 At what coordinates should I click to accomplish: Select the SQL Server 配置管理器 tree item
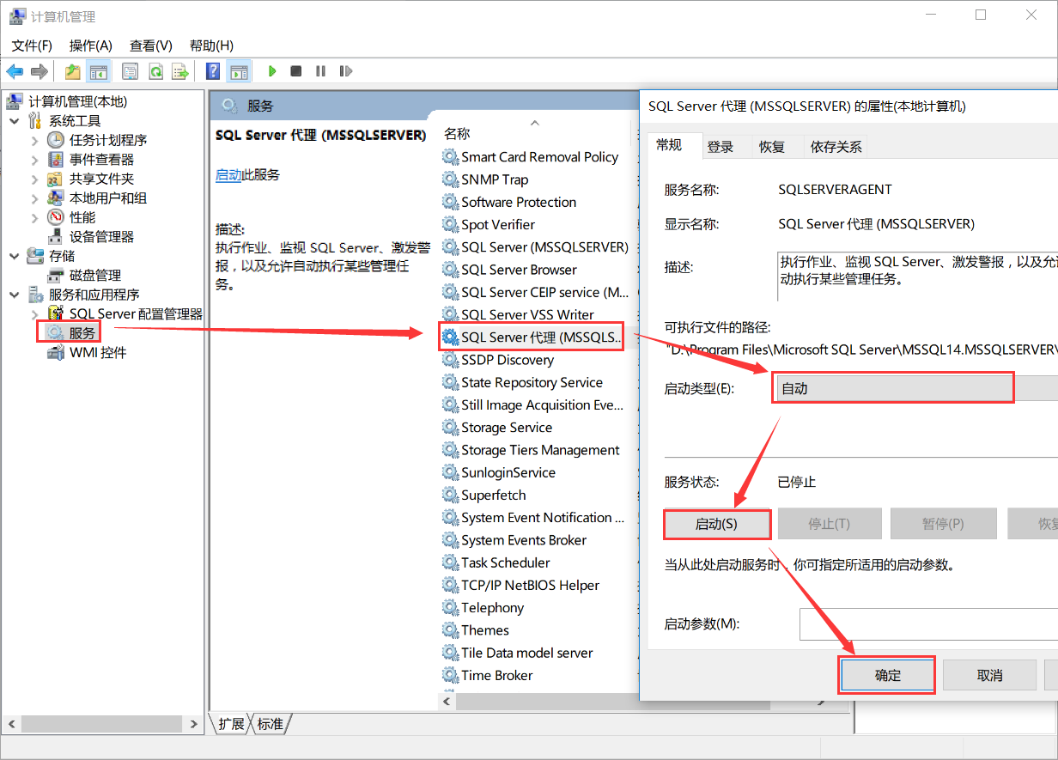pos(136,313)
